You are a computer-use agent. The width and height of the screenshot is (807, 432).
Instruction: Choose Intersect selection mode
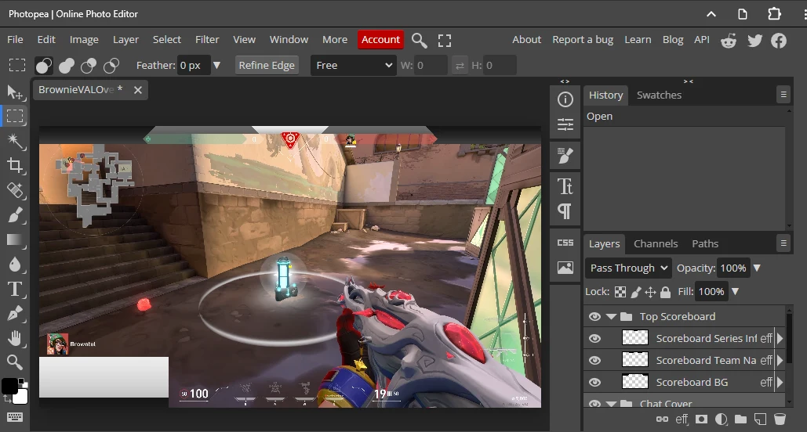point(111,66)
